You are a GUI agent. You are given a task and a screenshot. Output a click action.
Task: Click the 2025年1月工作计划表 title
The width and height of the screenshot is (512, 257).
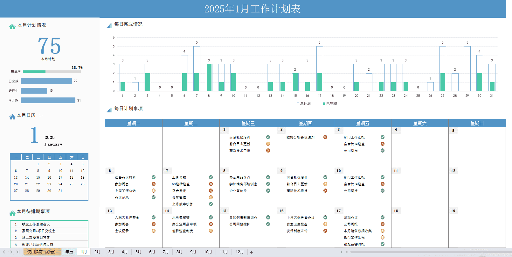click(x=253, y=9)
